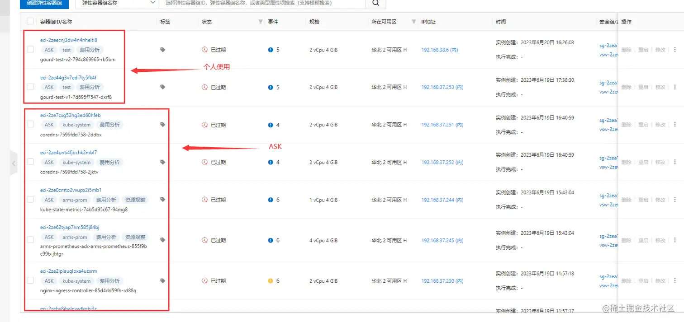
Task: Open more actions menu for nginx-ingress-controller row
Action: (x=675, y=281)
